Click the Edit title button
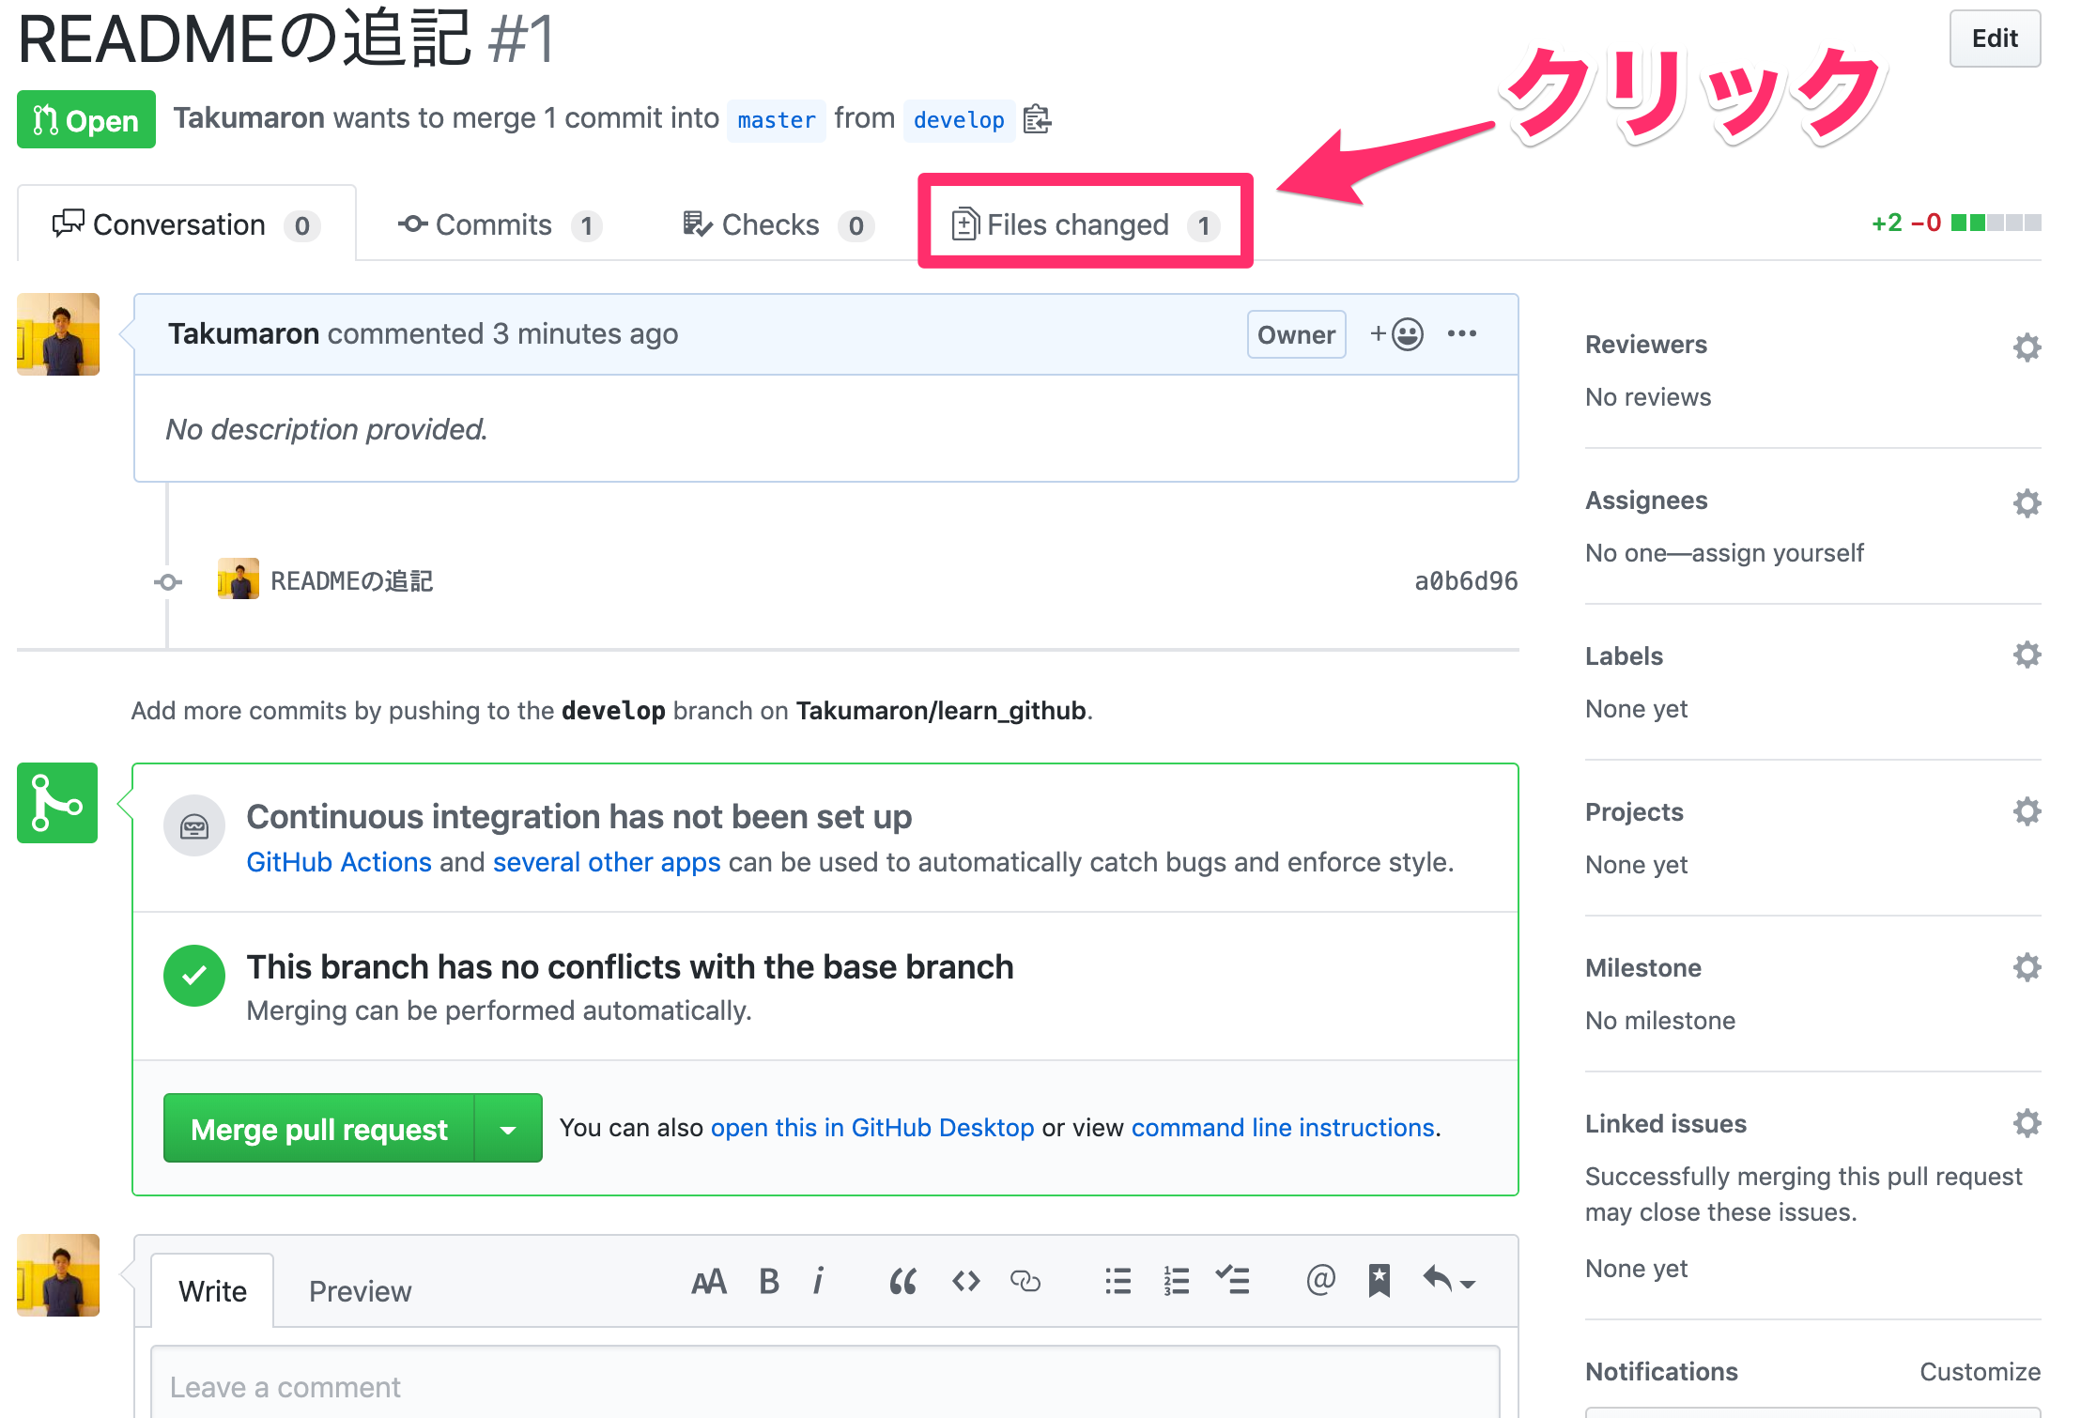2081x1418 pixels. coord(1995,39)
